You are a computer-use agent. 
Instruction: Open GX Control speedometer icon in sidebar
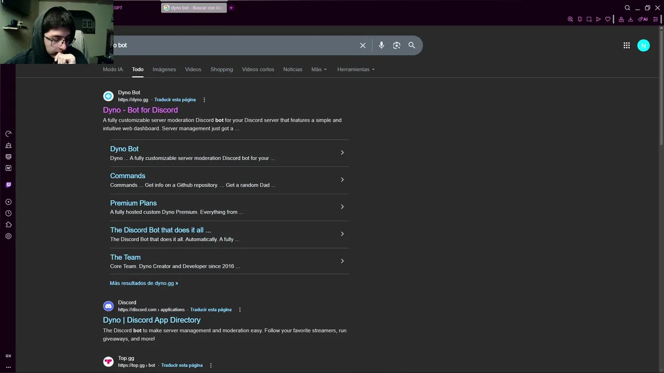tap(8, 134)
